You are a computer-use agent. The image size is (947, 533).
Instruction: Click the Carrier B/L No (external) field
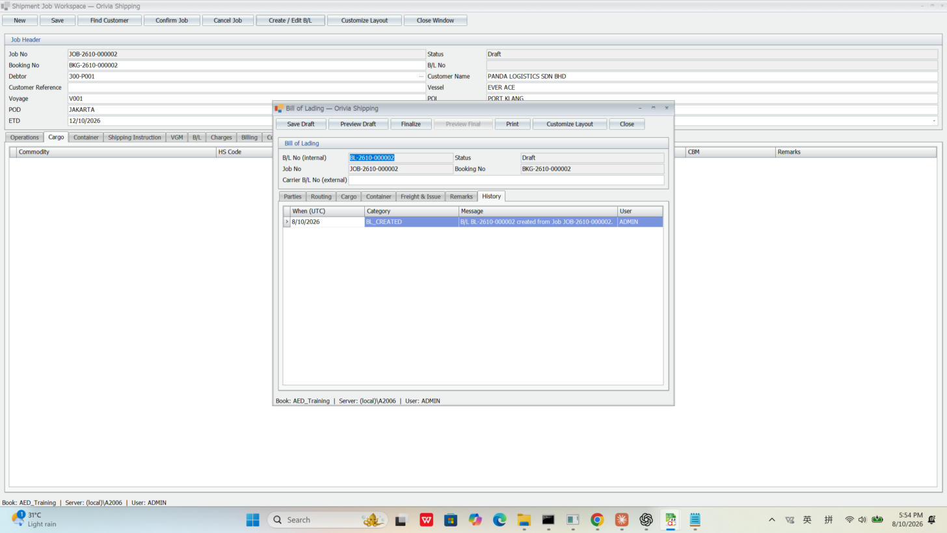point(506,180)
